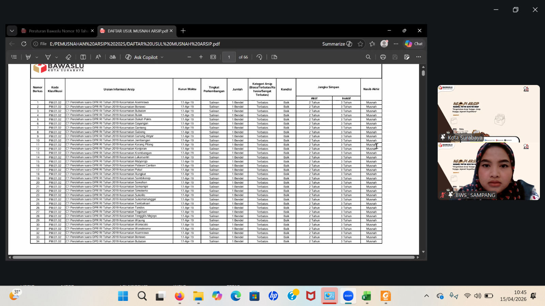Open the Favorites list
Screen dimensions: 545x306
pyautogui.click(x=372, y=44)
